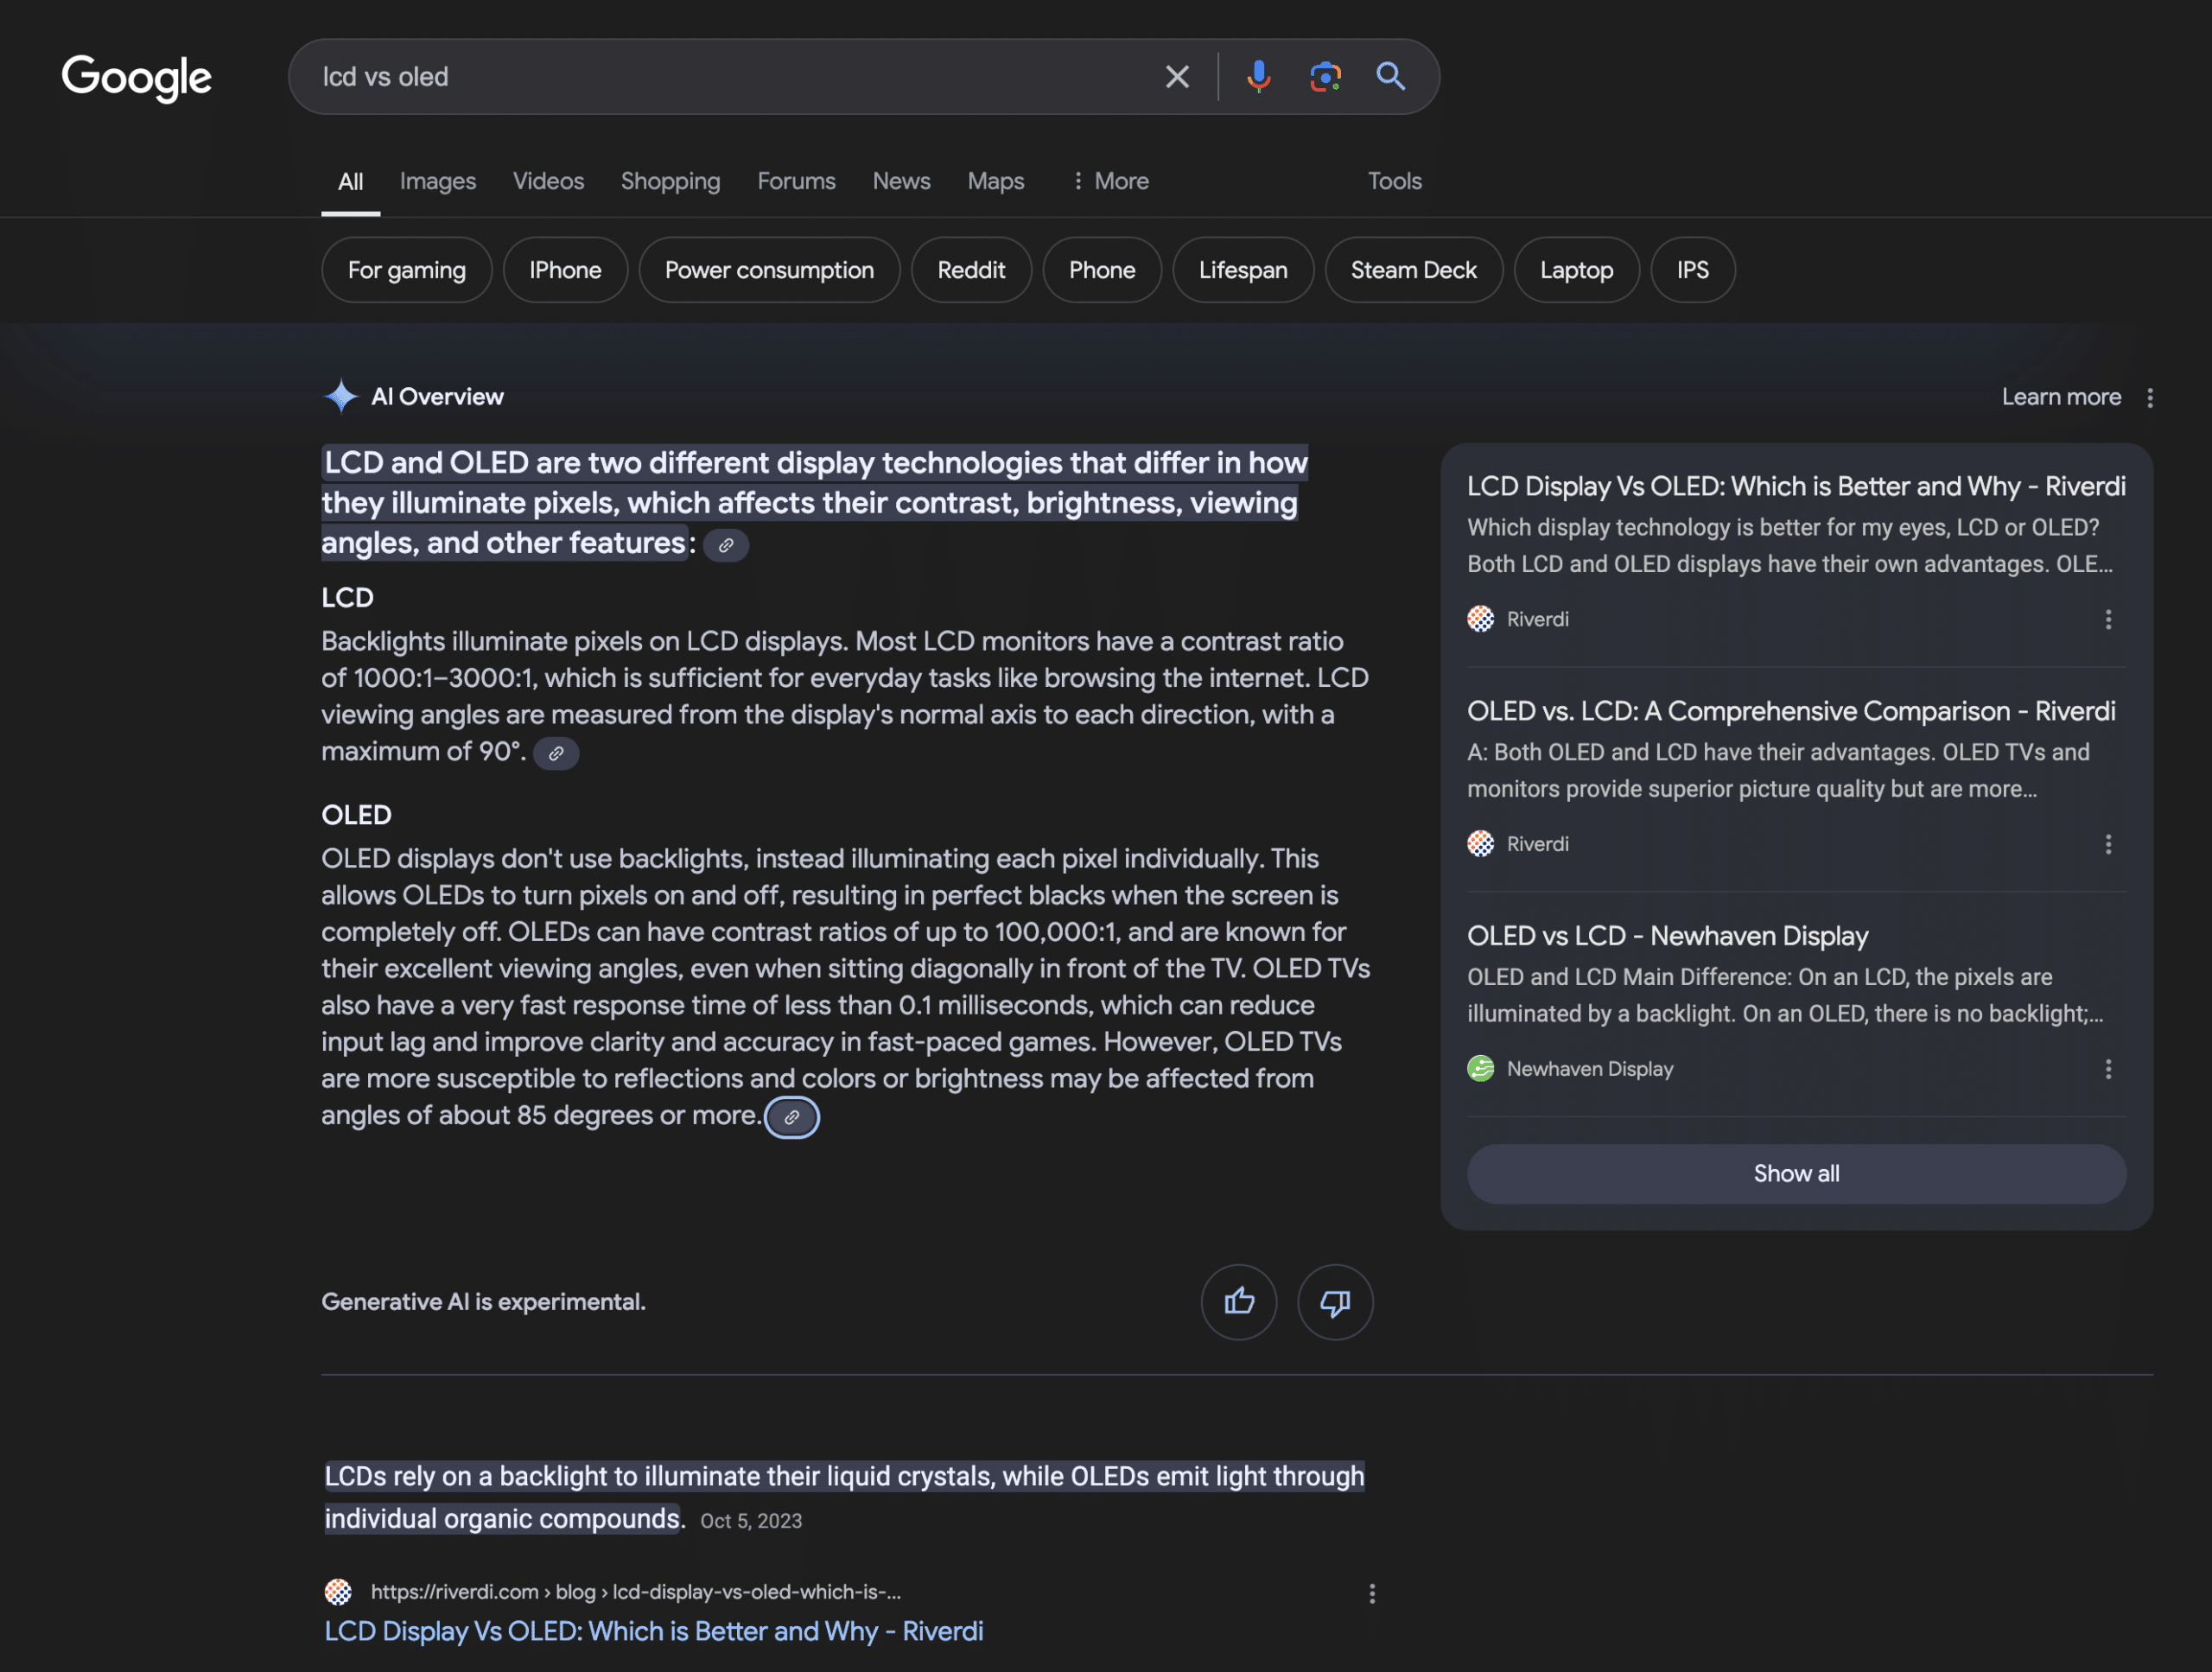Image resolution: width=2212 pixels, height=1672 pixels.
Task: Click the AI Overview label
Action: pos(438,397)
